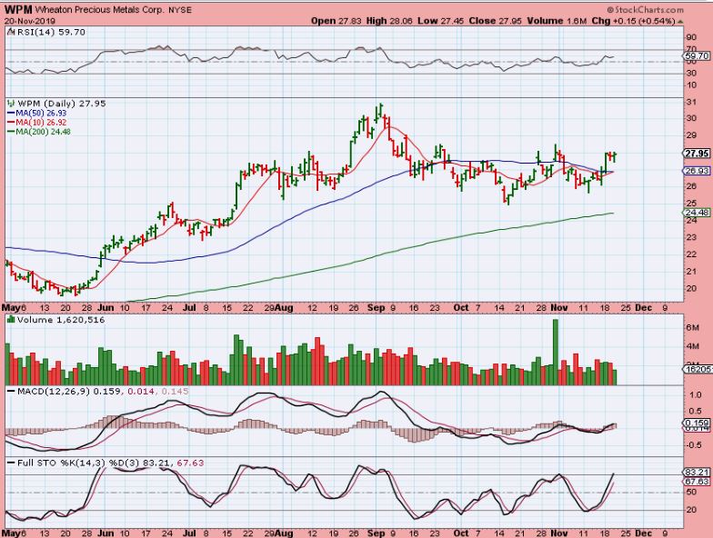The image size is (713, 538).
Task: Click the NYSE exchange label
Action: tap(180, 10)
